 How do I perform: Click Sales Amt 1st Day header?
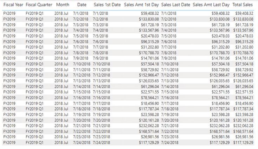tap(141, 5)
